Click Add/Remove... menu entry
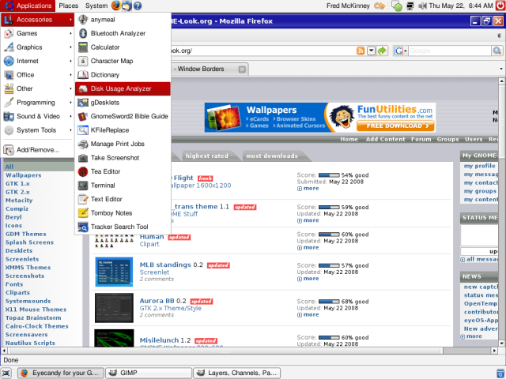Image resolution: width=506 pixels, height=379 pixels. pyautogui.click(x=37, y=150)
